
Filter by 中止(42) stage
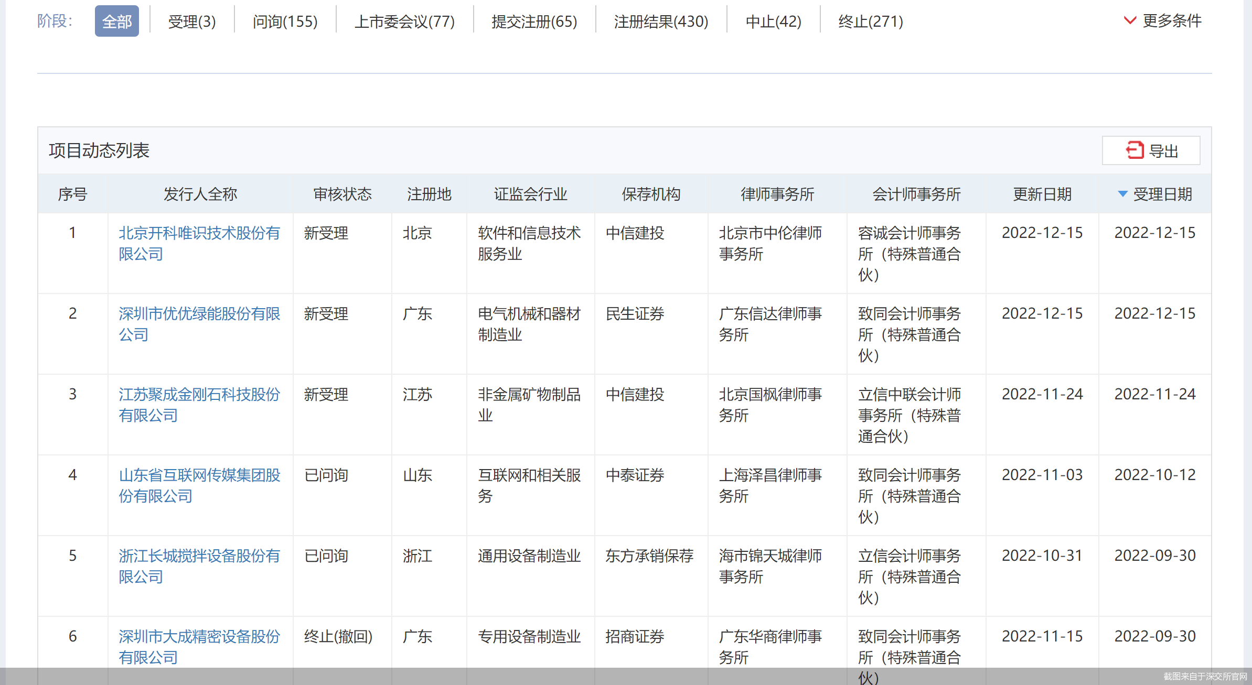point(773,21)
